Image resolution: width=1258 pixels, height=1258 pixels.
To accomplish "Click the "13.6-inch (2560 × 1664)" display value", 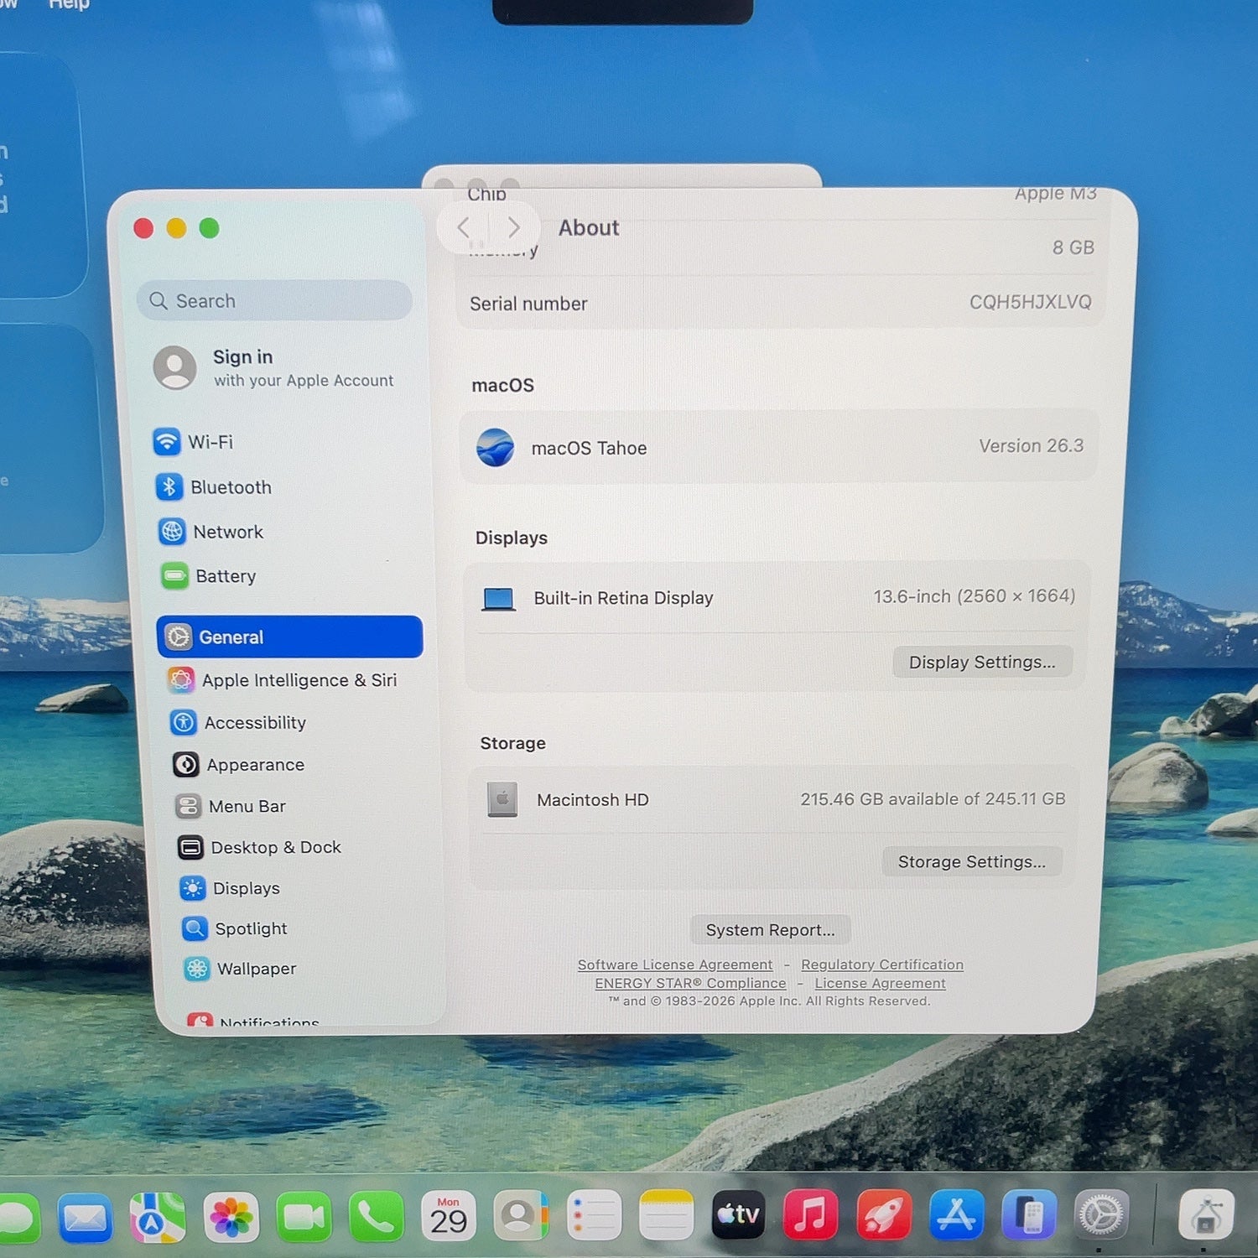I will pos(975,595).
